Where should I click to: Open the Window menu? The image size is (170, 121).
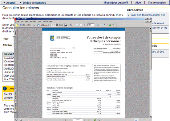(45, 21)
